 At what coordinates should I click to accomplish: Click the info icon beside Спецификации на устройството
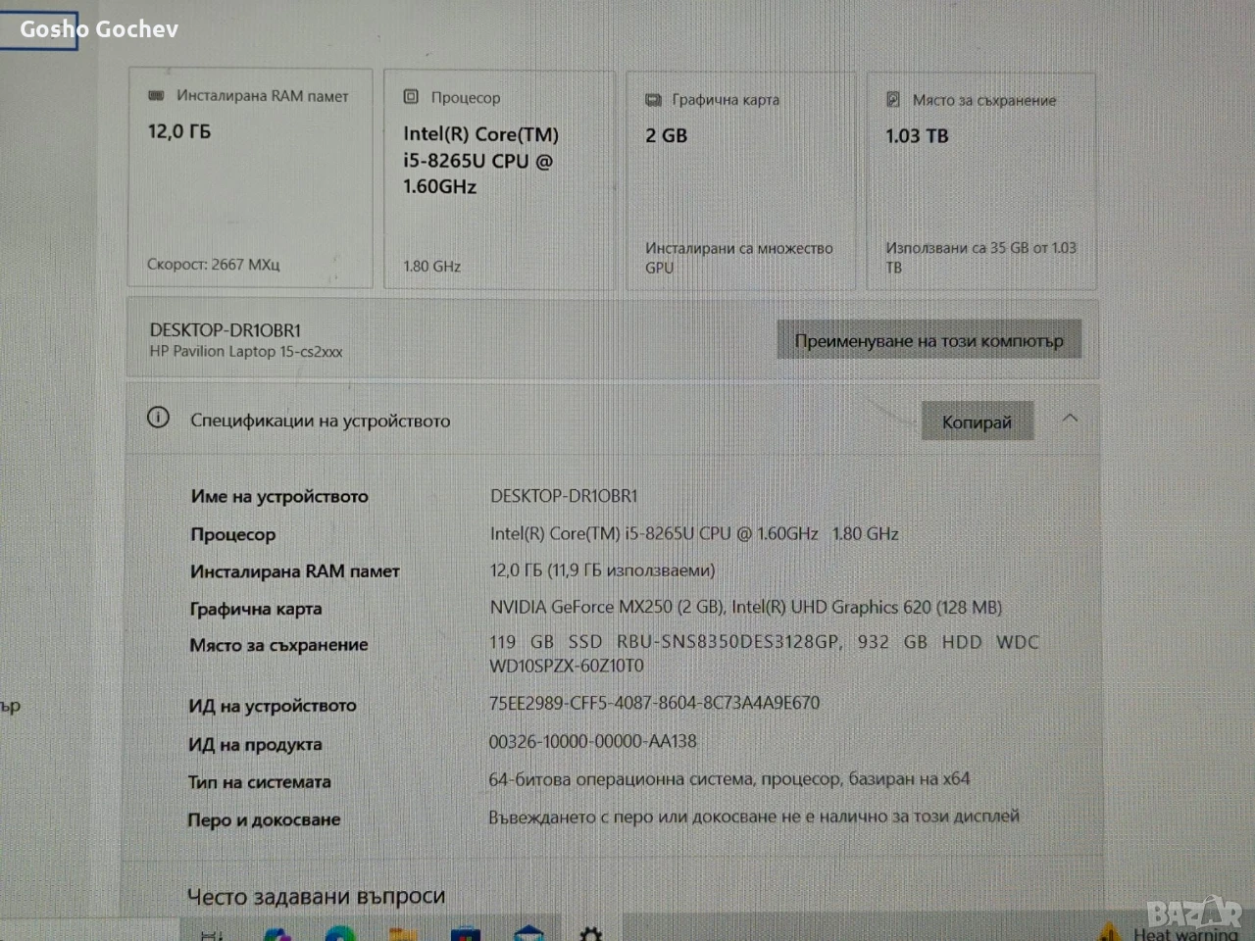point(158,418)
